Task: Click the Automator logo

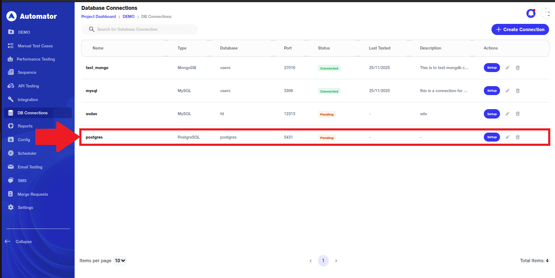Action: point(32,16)
